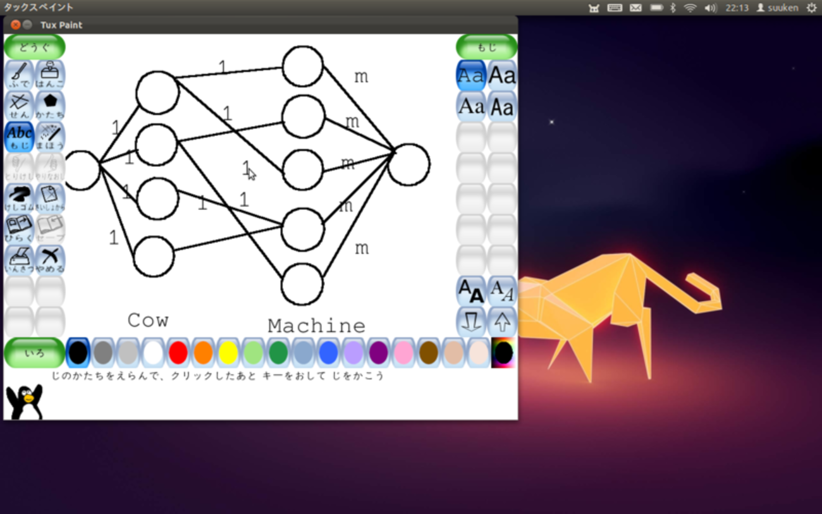Enlarge text size with the up arrow
822x514 pixels.
(x=502, y=322)
